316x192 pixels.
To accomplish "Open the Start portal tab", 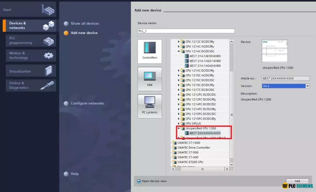I will pos(29,10).
